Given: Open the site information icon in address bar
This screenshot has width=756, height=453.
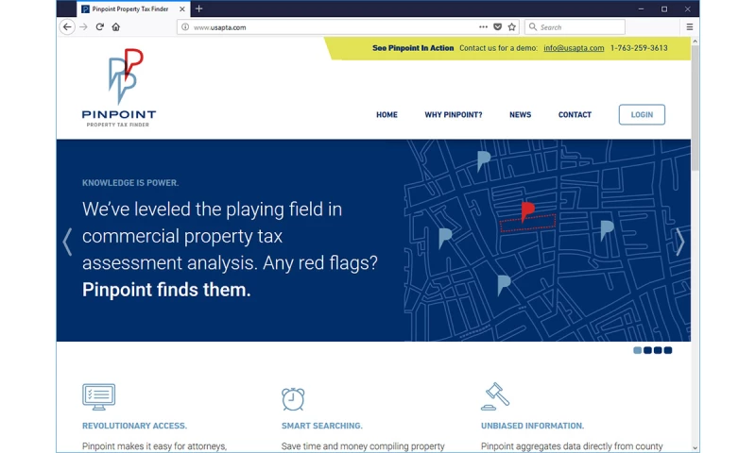Looking at the screenshot, I should [185, 27].
